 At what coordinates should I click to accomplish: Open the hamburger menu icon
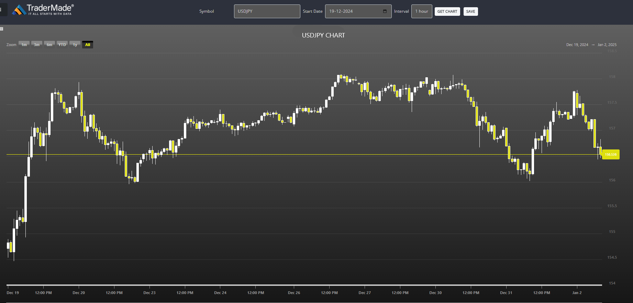(x=1, y=10)
